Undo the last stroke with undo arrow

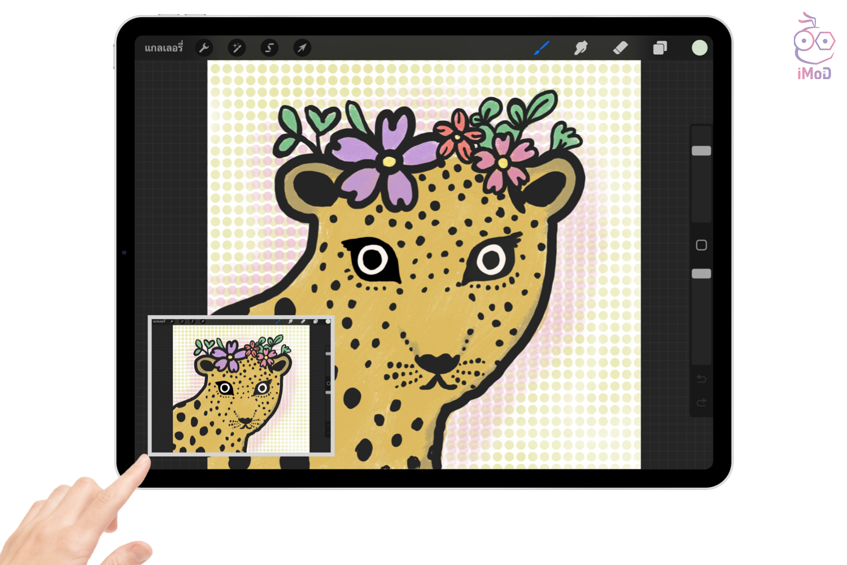click(x=701, y=379)
